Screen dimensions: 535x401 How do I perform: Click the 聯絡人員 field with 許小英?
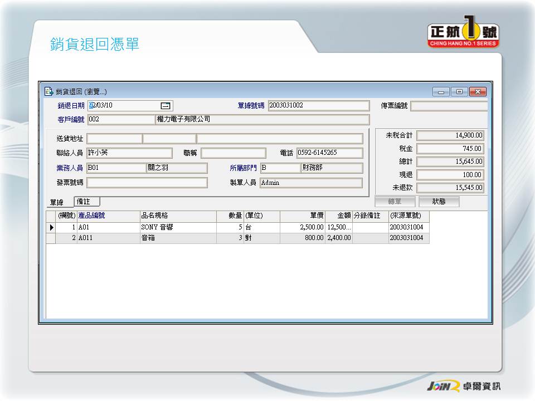(x=129, y=153)
